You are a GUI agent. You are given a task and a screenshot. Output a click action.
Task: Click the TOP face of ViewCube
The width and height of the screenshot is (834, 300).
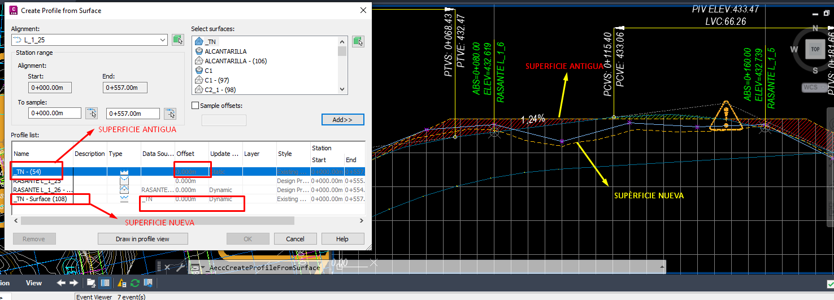(x=815, y=49)
